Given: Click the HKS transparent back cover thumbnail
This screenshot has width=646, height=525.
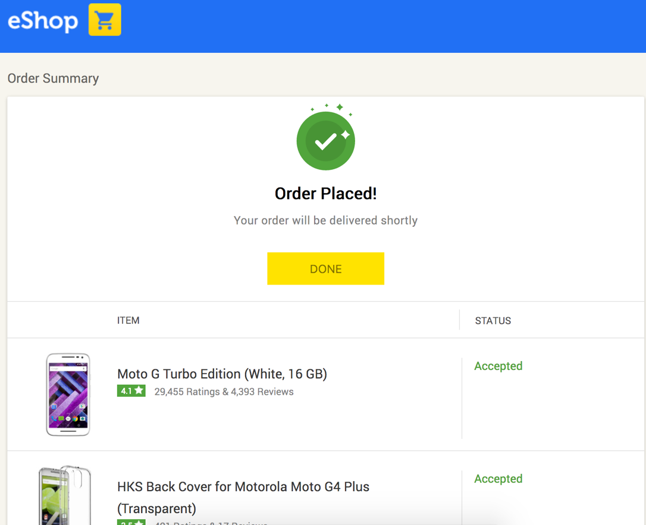Looking at the screenshot, I should (x=64, y=496).
